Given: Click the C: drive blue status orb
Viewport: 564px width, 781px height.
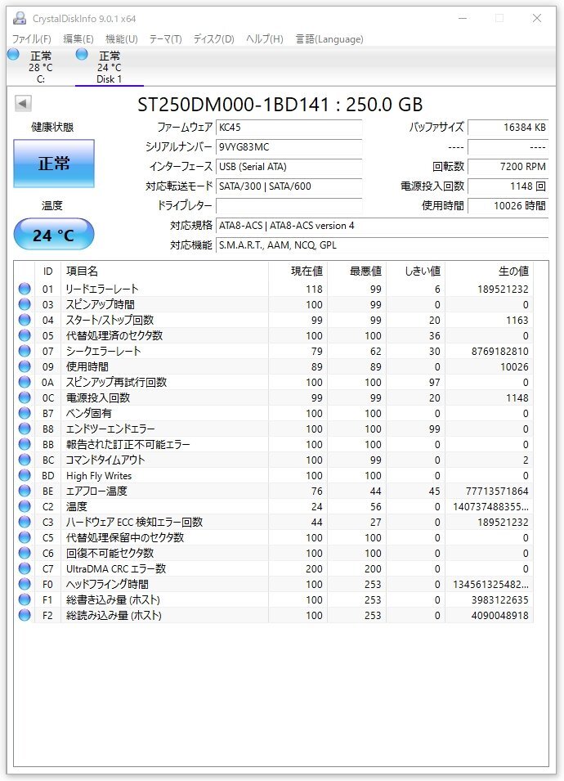Looking at the screenshot, I should (13, 54).
